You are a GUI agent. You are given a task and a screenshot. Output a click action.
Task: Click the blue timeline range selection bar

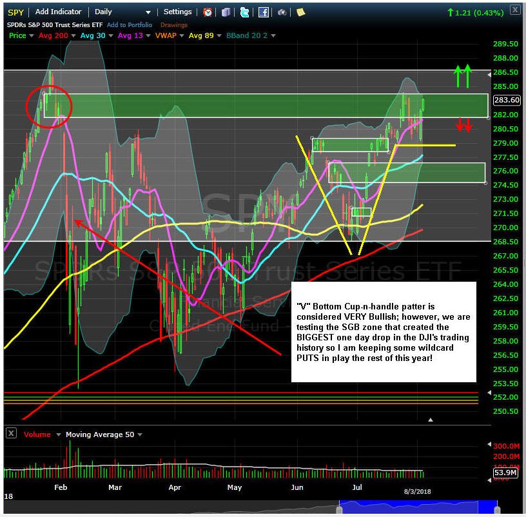tap(418, 507)
